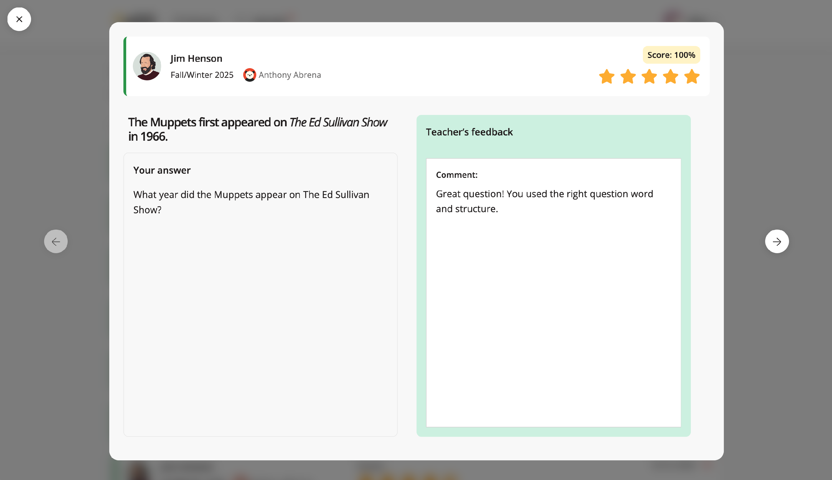The height and width of the screenshot is (480, 832).
Task: Close the feedback modal with the X button
Action: pyautogui.click(x=19, y=19)
